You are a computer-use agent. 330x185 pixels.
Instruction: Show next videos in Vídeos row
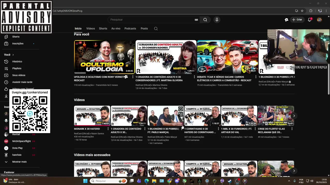pyautogui.click(x=294, y=116)
